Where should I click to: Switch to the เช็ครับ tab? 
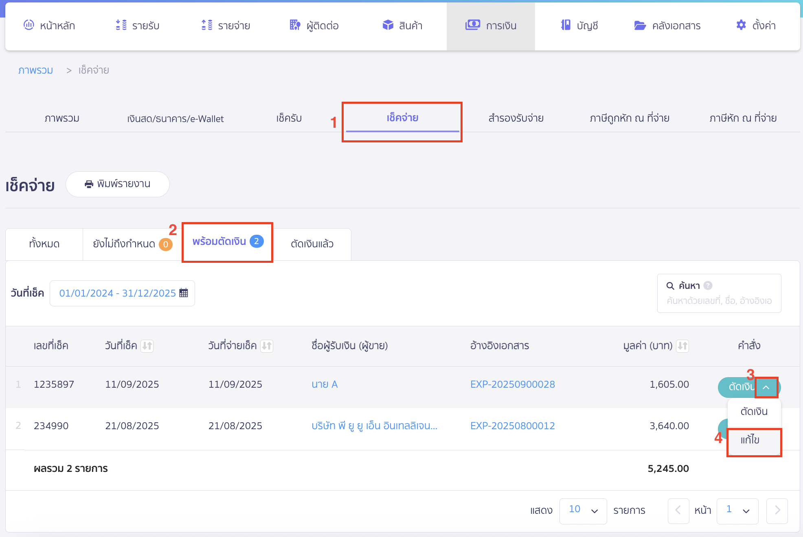[289, 118]
